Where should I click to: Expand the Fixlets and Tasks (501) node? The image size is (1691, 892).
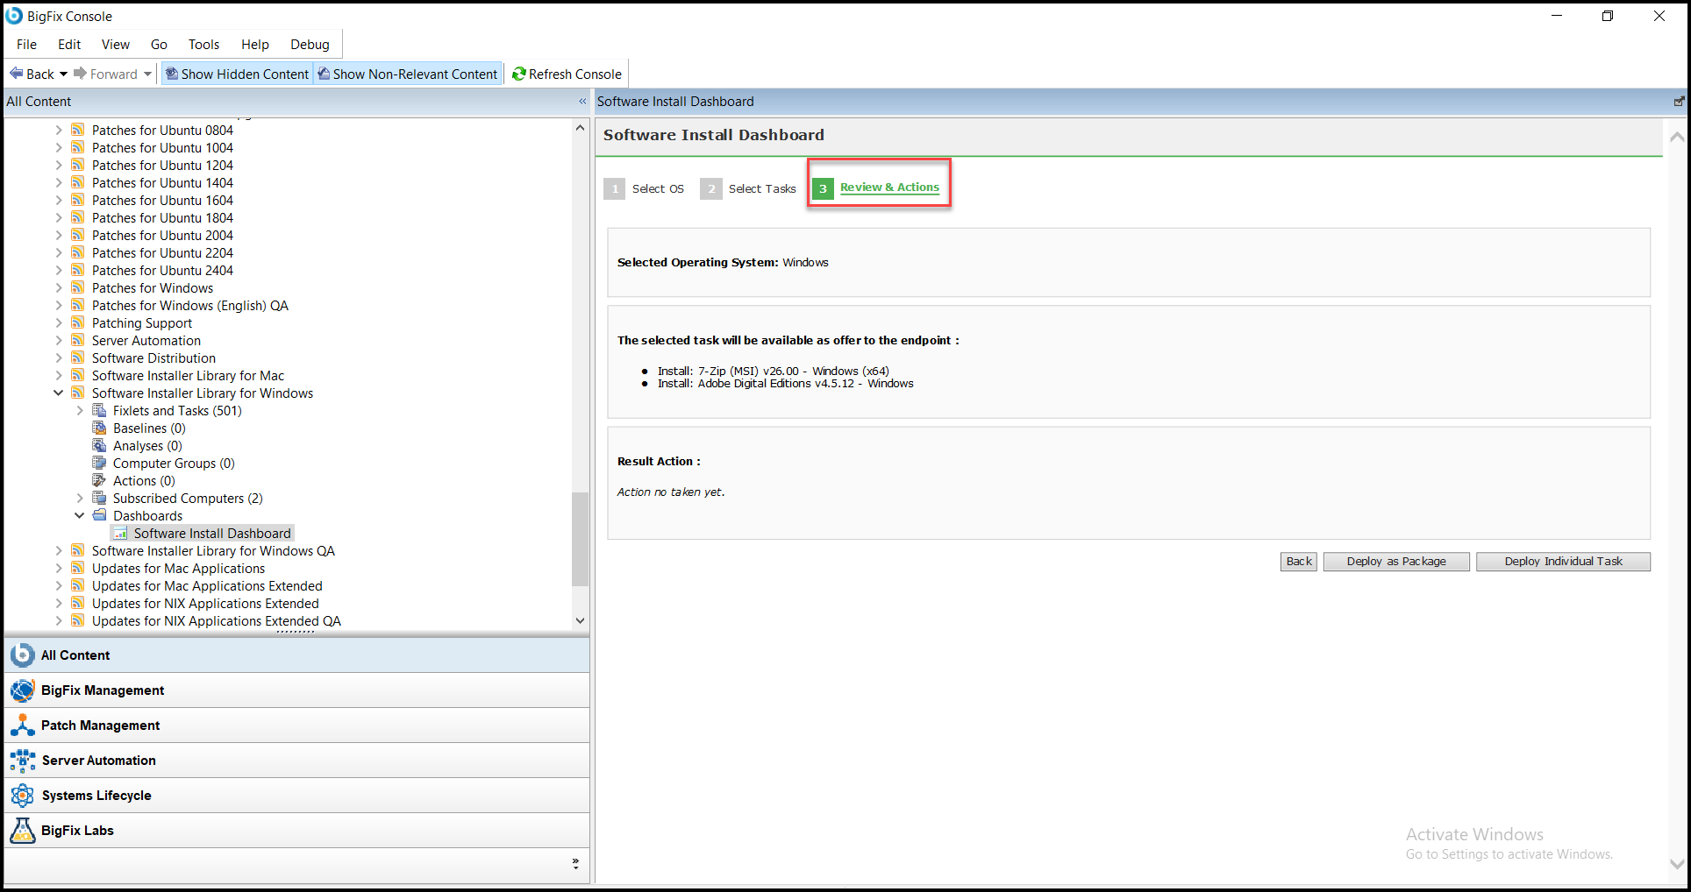coord(80,410)
